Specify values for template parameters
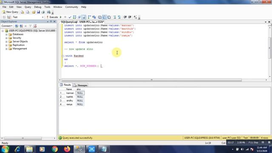This screenshot has width=272, height=153. [135, 17]
